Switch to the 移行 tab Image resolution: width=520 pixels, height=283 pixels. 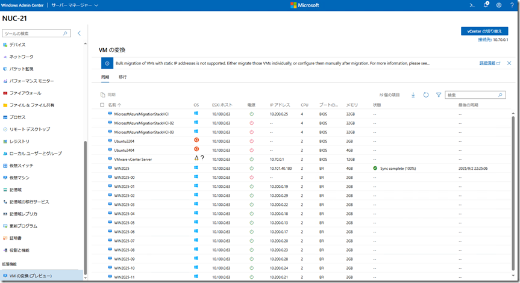(122, 77)
